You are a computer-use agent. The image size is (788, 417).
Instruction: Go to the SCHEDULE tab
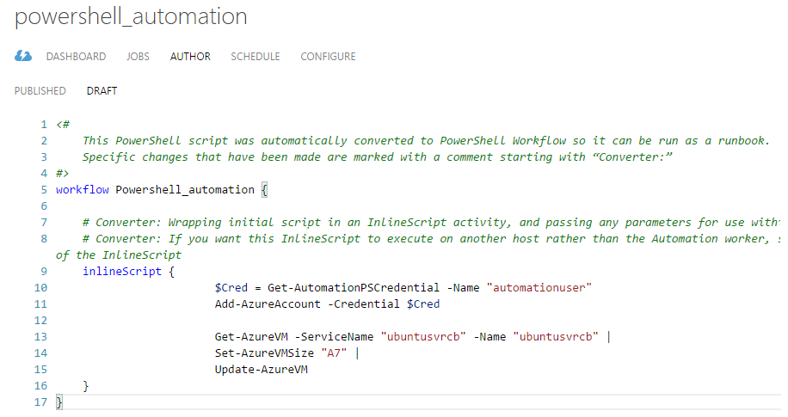[x=255, y=56]
